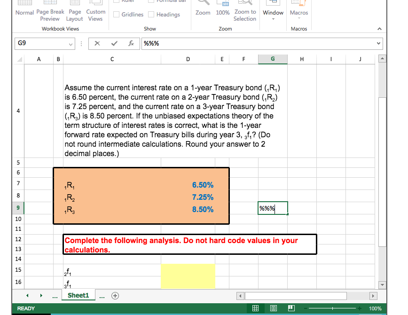Click the active cell containing %%%
This screenshot has height=315, width=408.
273,208
